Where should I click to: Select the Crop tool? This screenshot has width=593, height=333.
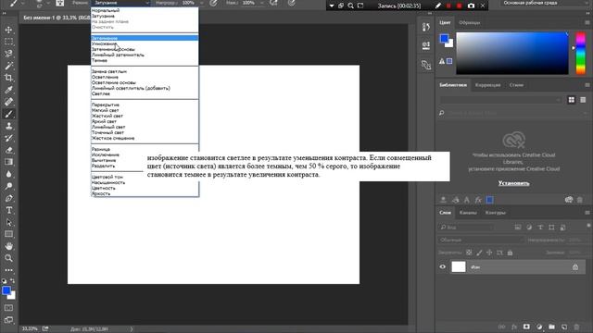coord(8,78)
